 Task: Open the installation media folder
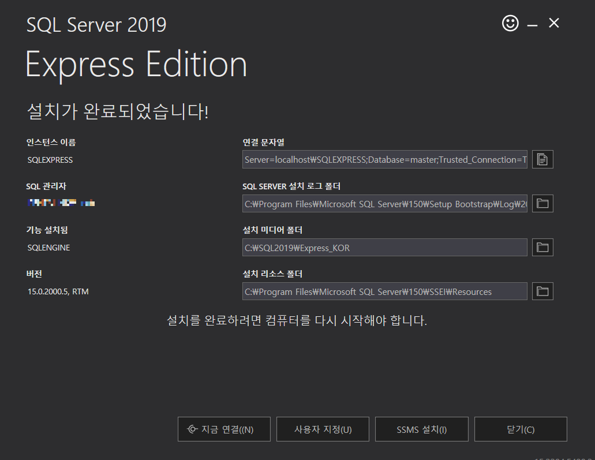pos(542,248)
